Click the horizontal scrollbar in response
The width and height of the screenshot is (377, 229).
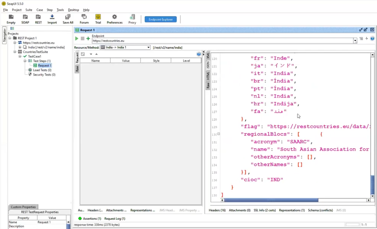pos(271,200)
